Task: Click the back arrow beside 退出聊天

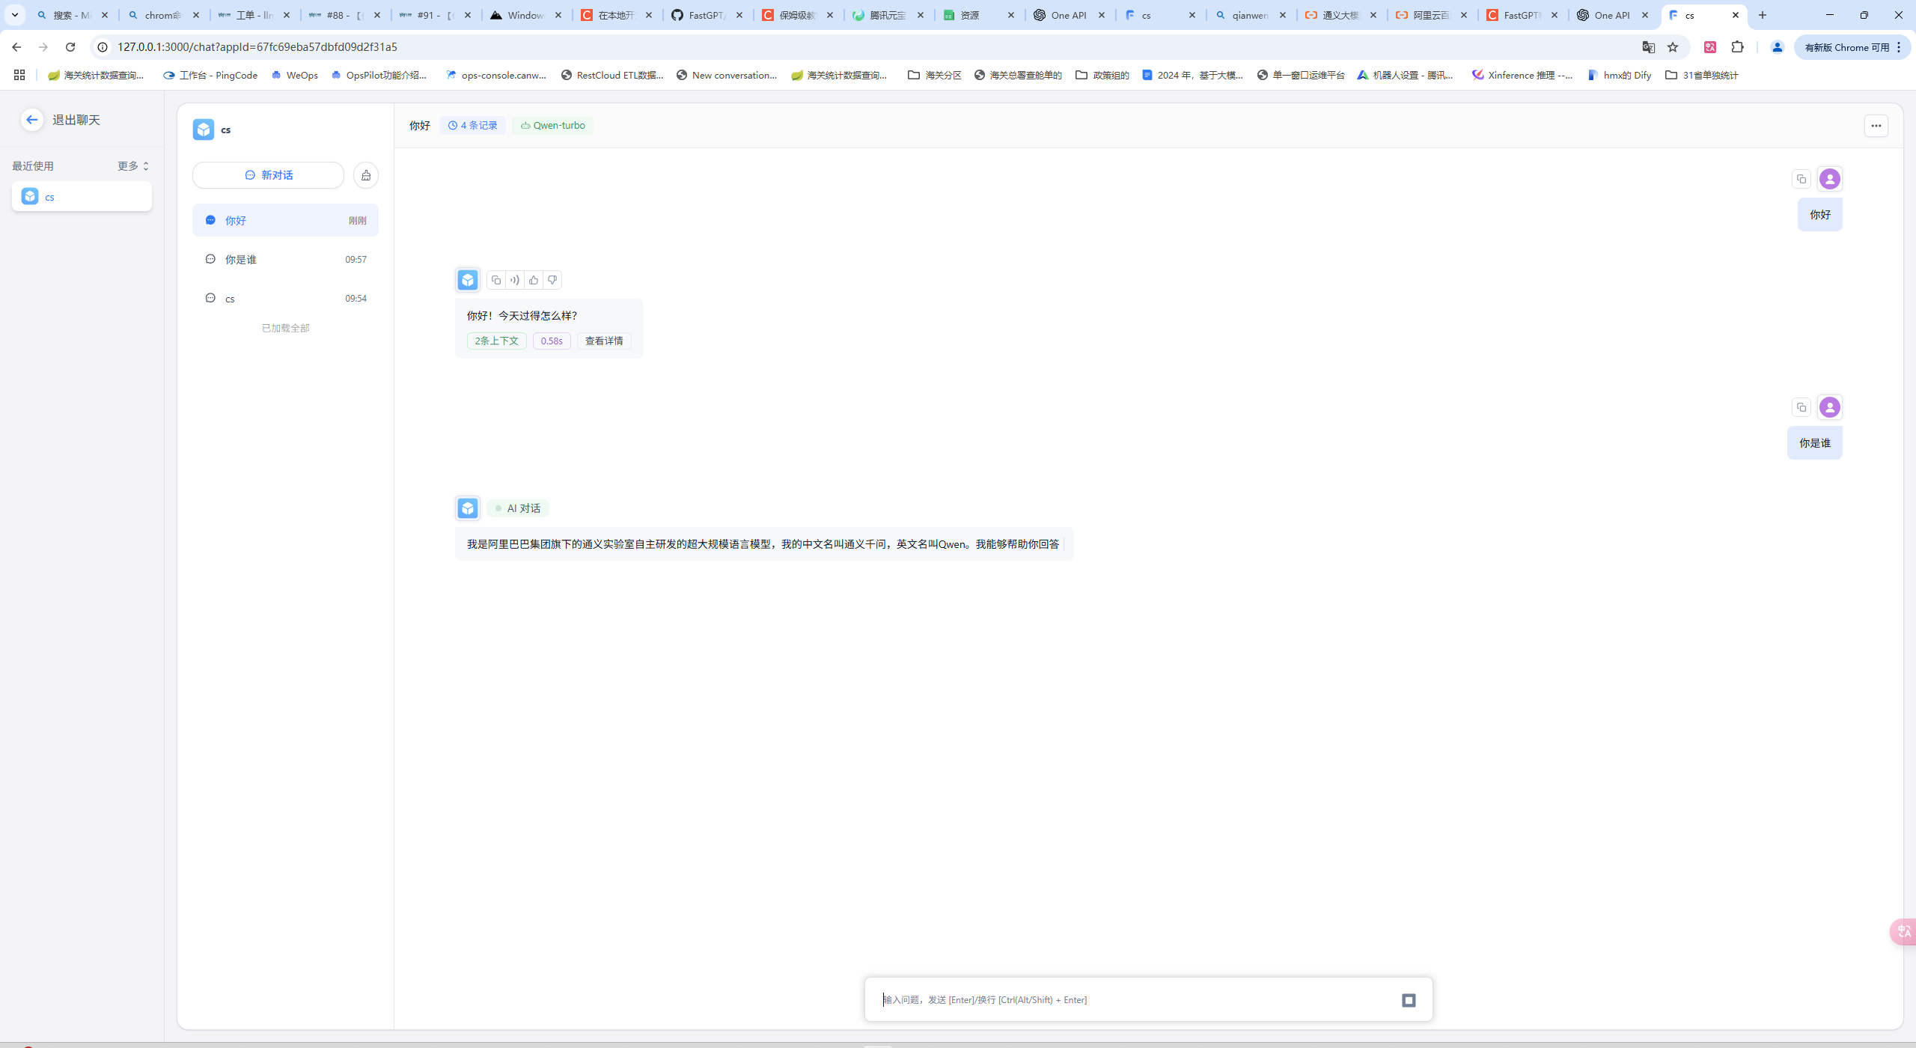Action: click(31, 120)
